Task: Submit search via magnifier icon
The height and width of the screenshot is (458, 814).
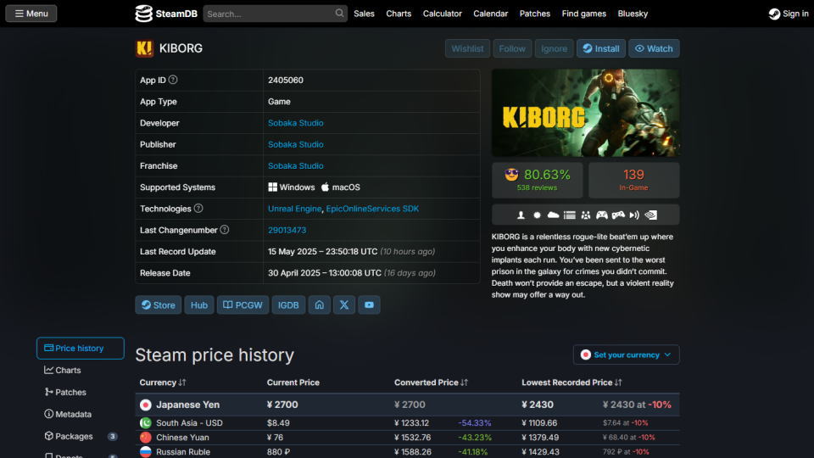Action: (x=339, y=13)
